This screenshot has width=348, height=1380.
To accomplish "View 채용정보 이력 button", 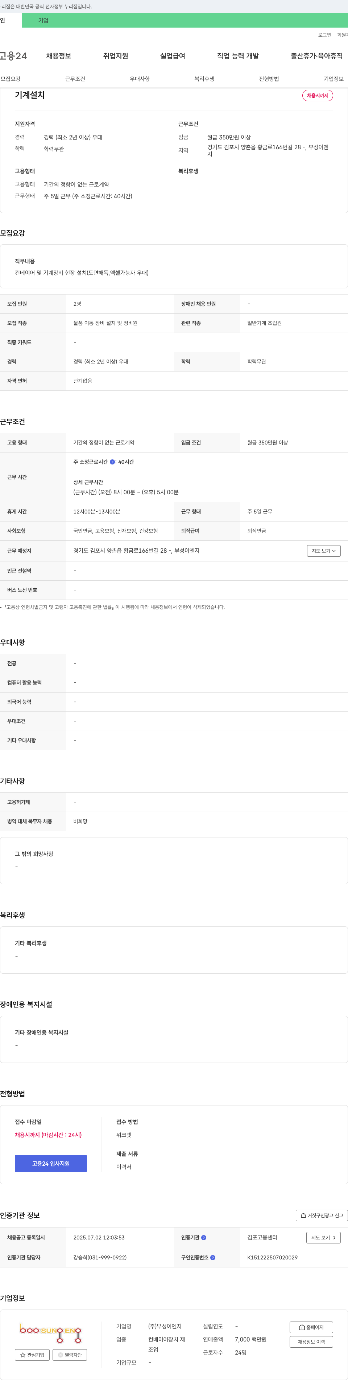I will point(311,1342).
